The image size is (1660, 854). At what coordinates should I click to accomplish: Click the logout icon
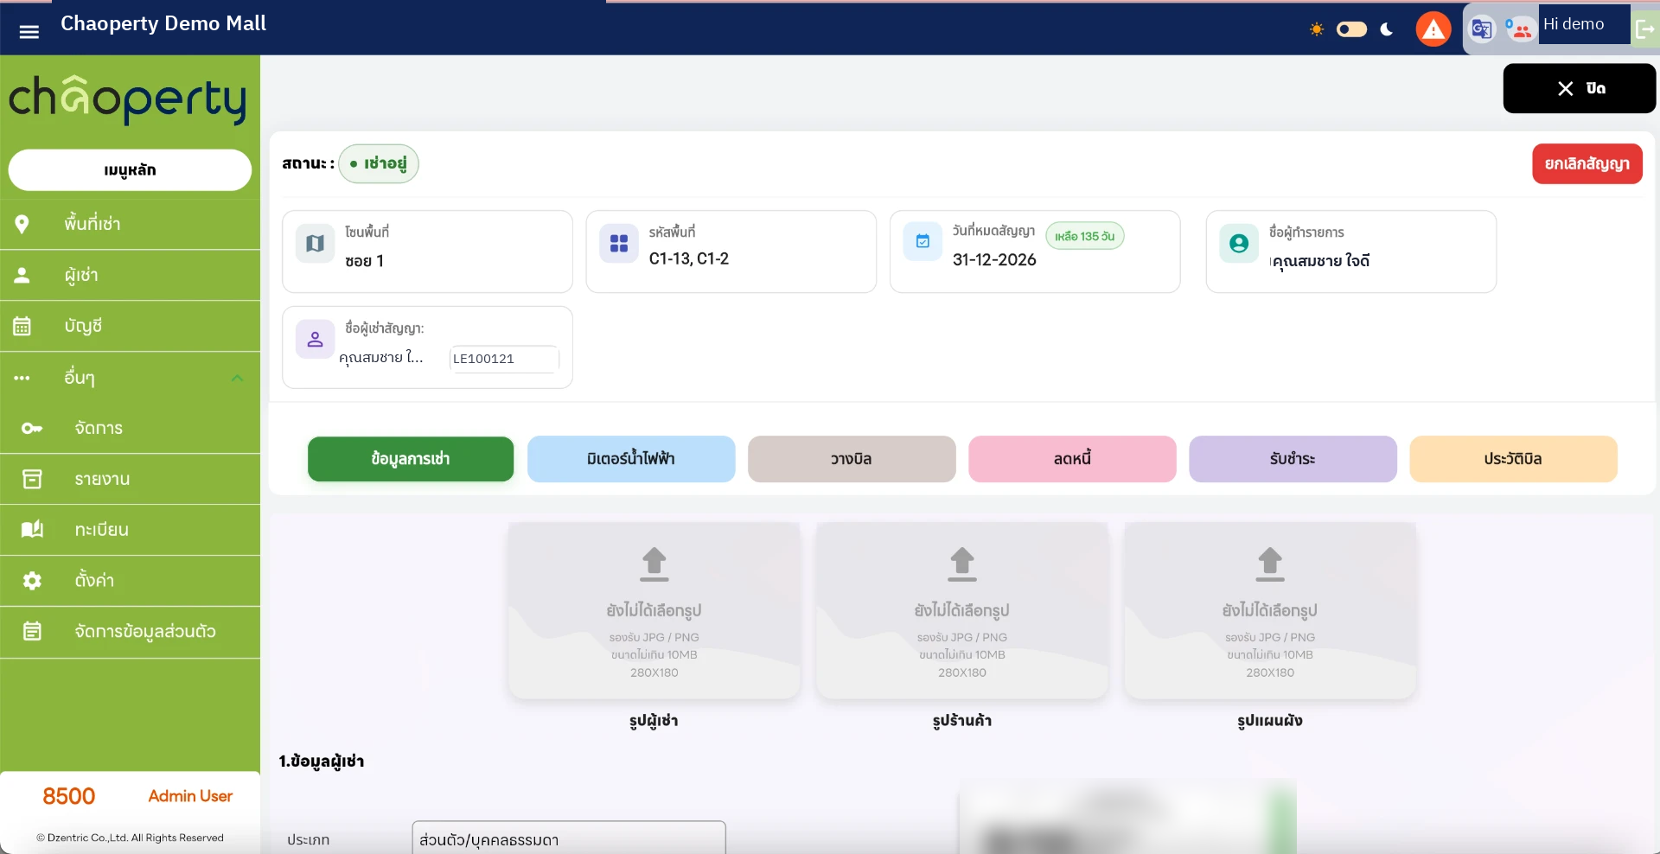[x=1645, y=29]
